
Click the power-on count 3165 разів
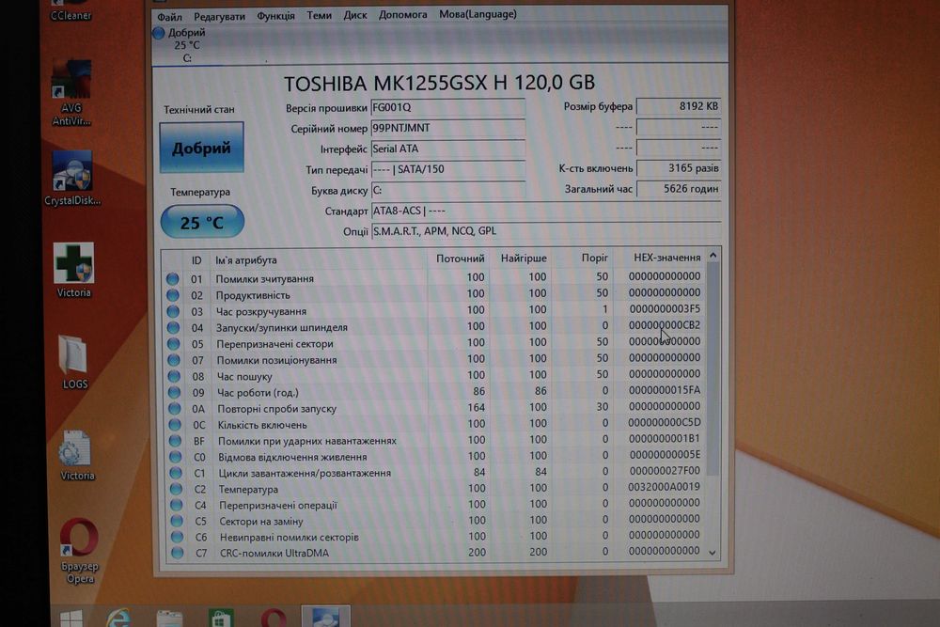pyautogui.click(x=679, y=168)
